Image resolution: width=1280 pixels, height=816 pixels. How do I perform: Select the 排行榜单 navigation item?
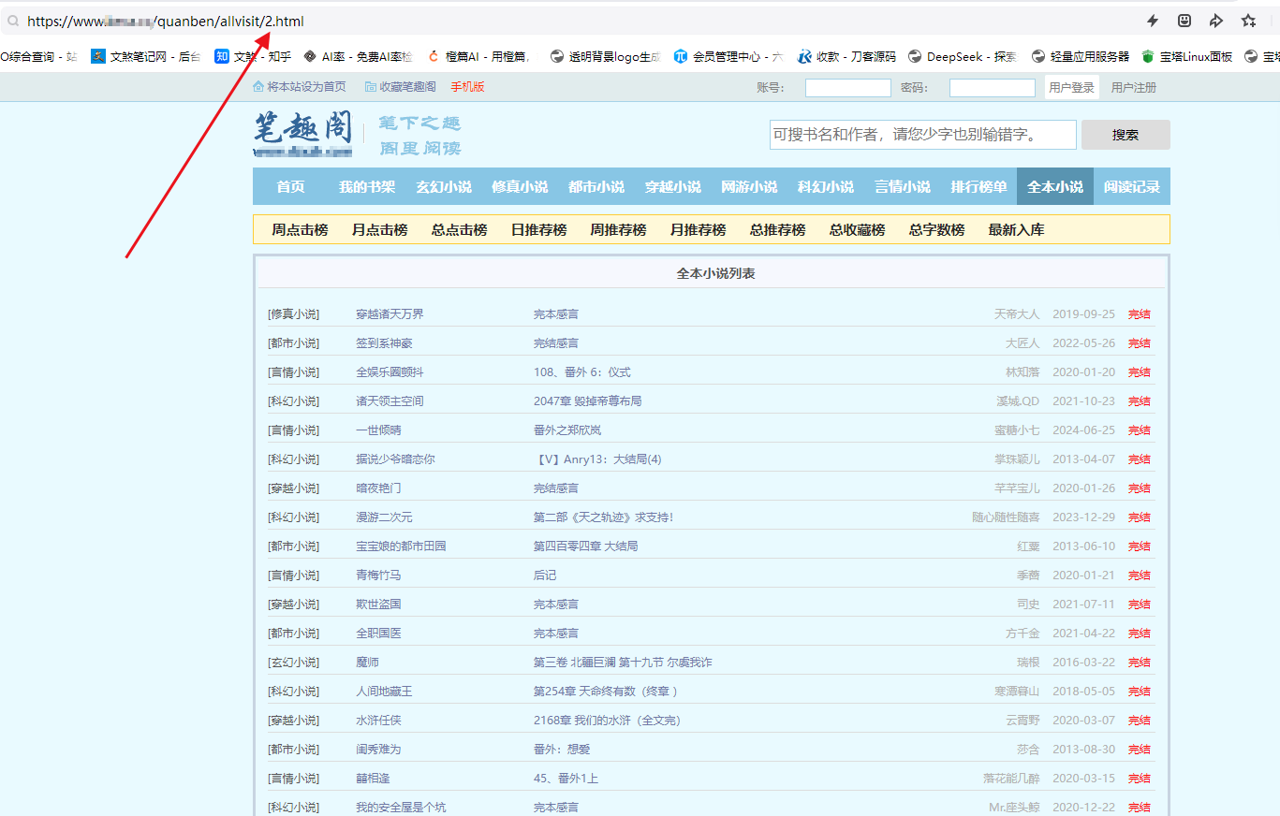click(979, 186)
